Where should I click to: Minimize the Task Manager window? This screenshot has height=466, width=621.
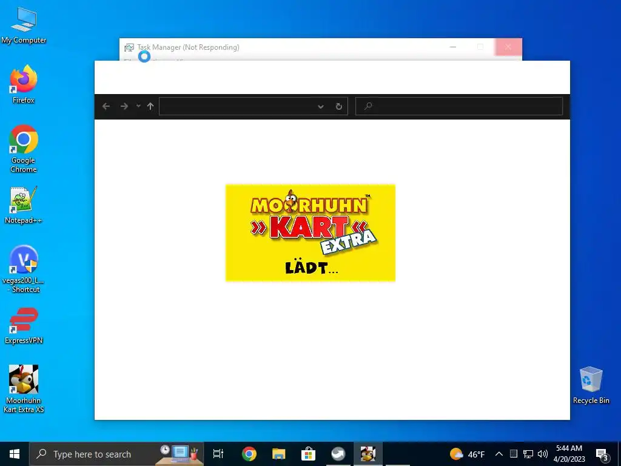coord(453,47)
